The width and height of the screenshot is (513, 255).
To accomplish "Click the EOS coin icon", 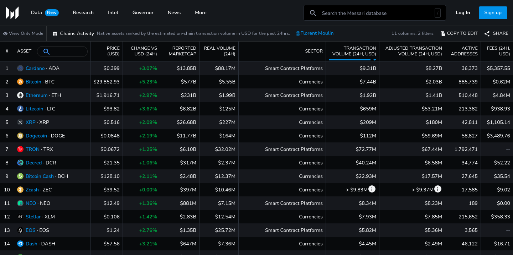I will 20,230.
